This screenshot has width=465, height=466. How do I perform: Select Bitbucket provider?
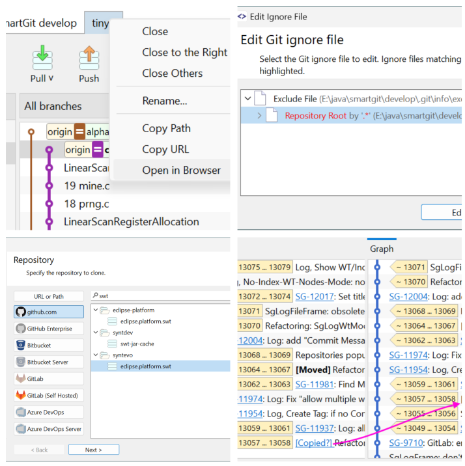point(49,346)
